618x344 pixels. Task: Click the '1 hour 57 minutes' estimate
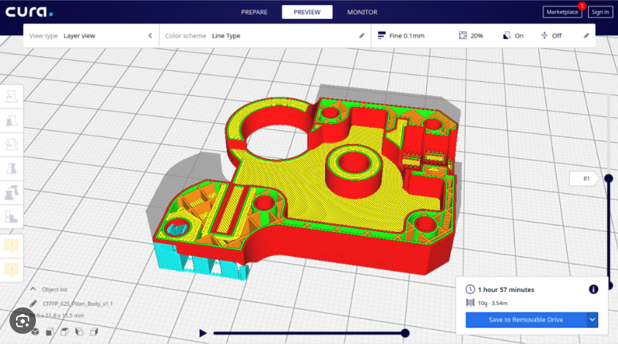tap(506, 290)
